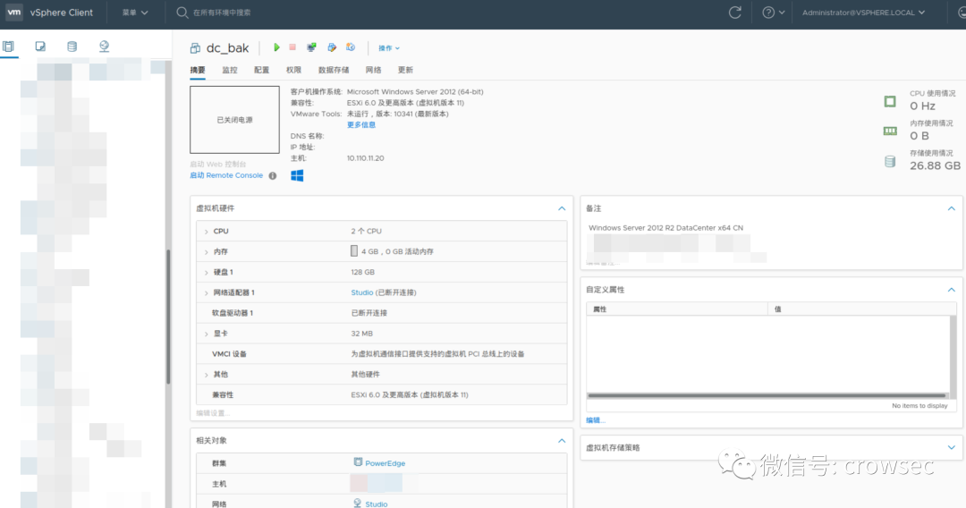The image size is (966, 508).
Task: Open Networking inventory view icon
Action: [x=104, y=47]
